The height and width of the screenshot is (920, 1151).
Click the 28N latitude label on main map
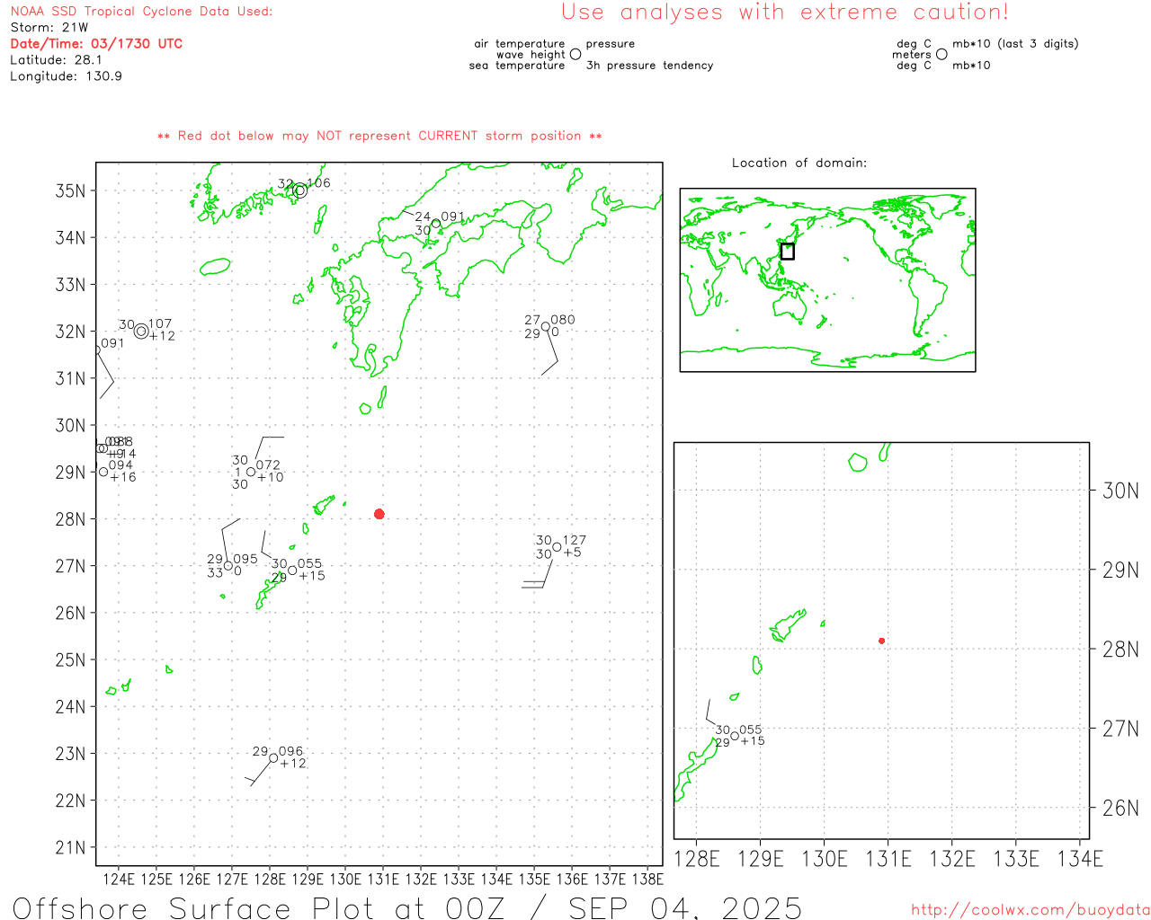[71, 519]
